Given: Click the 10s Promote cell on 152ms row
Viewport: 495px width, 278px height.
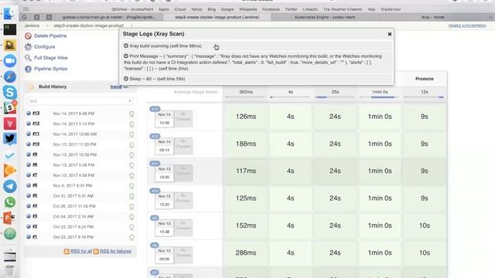Looking at the screenshot, I should pos(425,225).
